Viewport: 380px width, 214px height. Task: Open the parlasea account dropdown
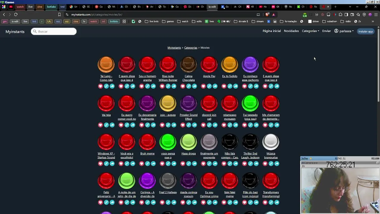pos(344,31)
